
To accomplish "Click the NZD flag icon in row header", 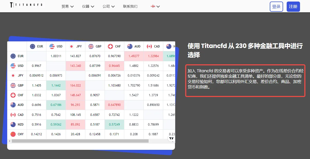I will 13,125.
